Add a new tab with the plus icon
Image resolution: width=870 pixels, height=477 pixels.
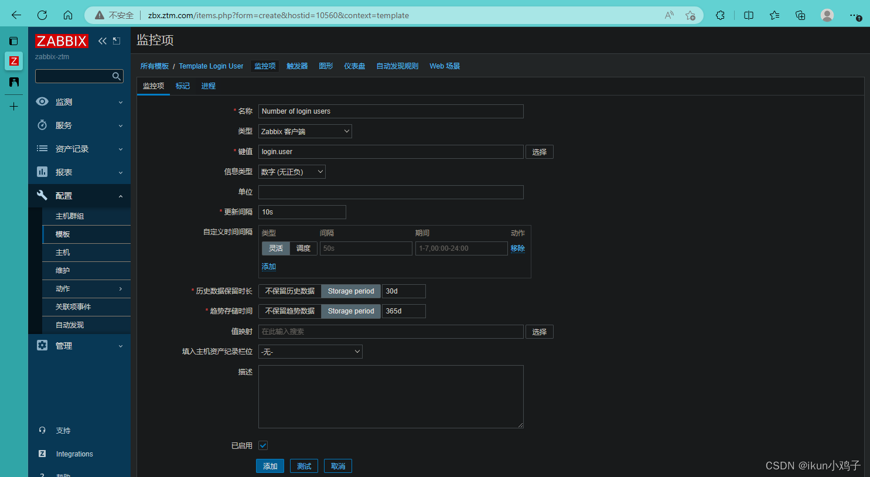click(14, 106)
